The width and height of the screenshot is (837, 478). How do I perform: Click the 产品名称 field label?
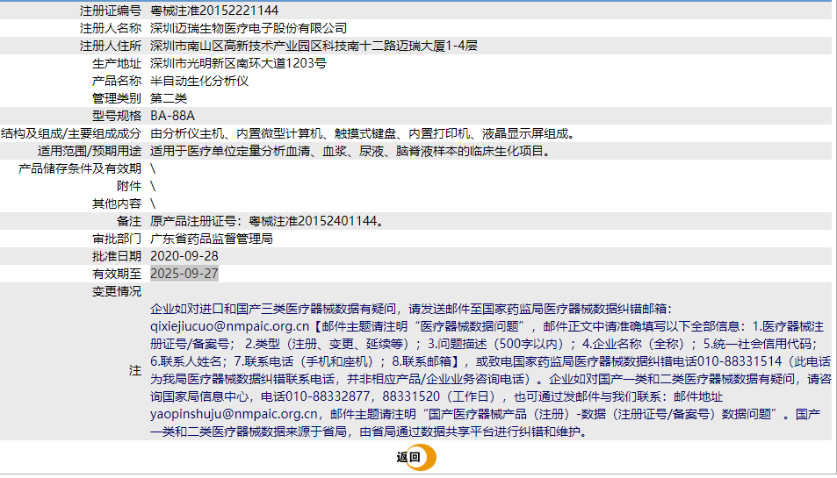pyautogui.click(x=116, y=81)
